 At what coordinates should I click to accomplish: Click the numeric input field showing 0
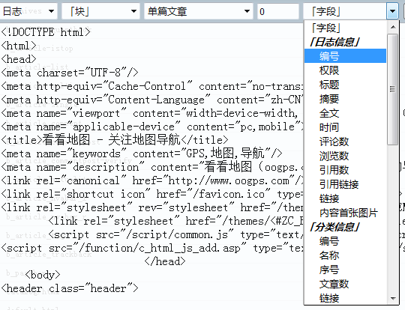point(278,11)
